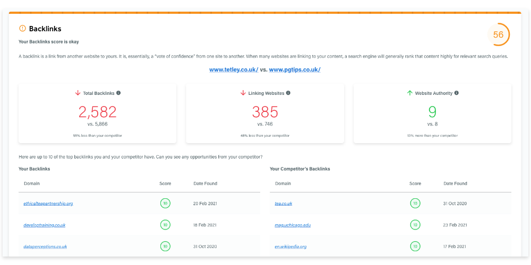The image size is (531, 265).
Task: Click the Domain header in Your Backlinks
Action: [x=32, y=183]
